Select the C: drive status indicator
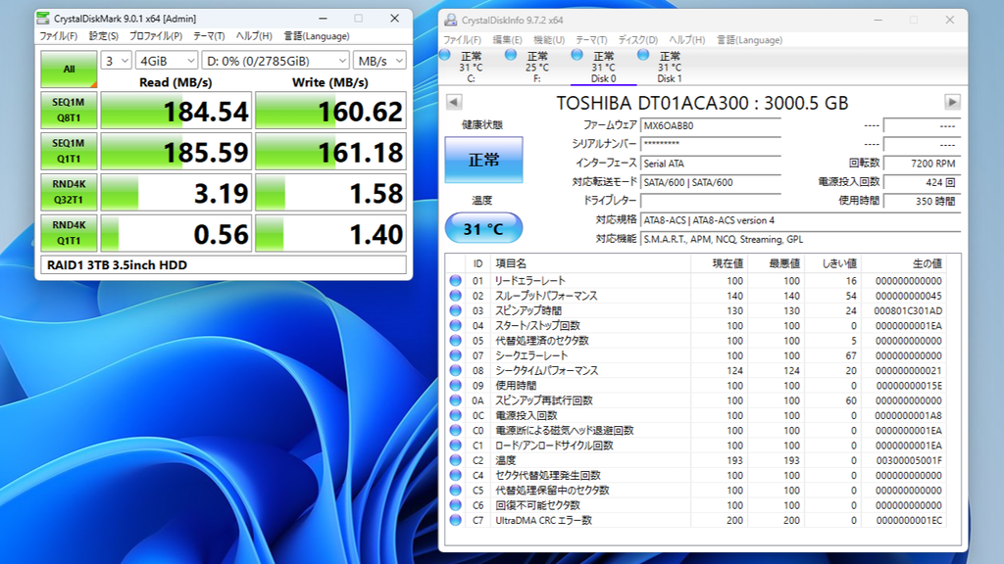Screen dimensions: 1004x564 pyautogui.click(x=471, y=67)
